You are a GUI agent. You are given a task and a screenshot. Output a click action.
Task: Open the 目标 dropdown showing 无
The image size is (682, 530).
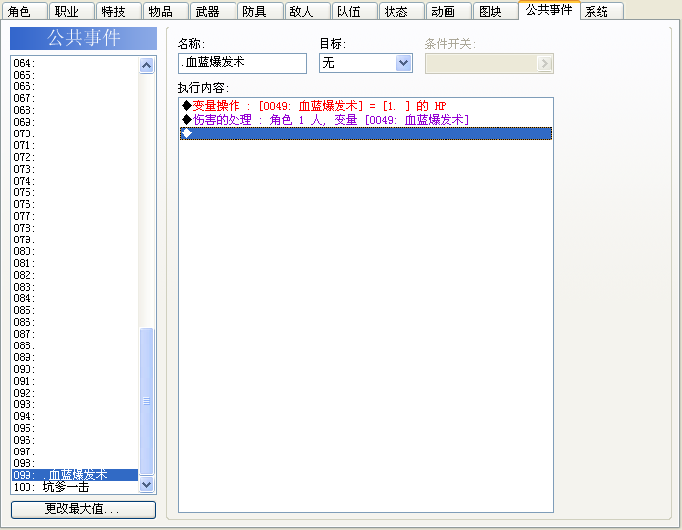point(366,63)
